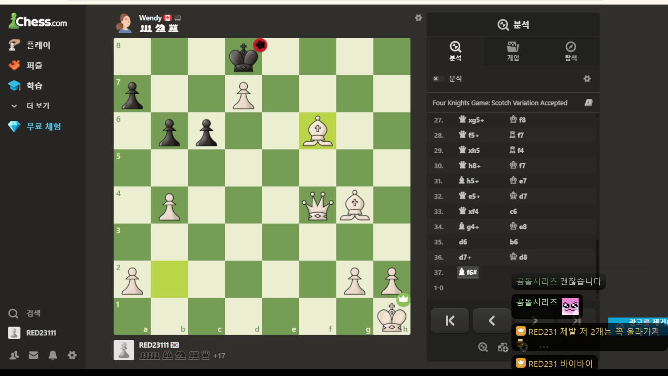Toggle the 분석 engine analysis switch

[438, 79]
